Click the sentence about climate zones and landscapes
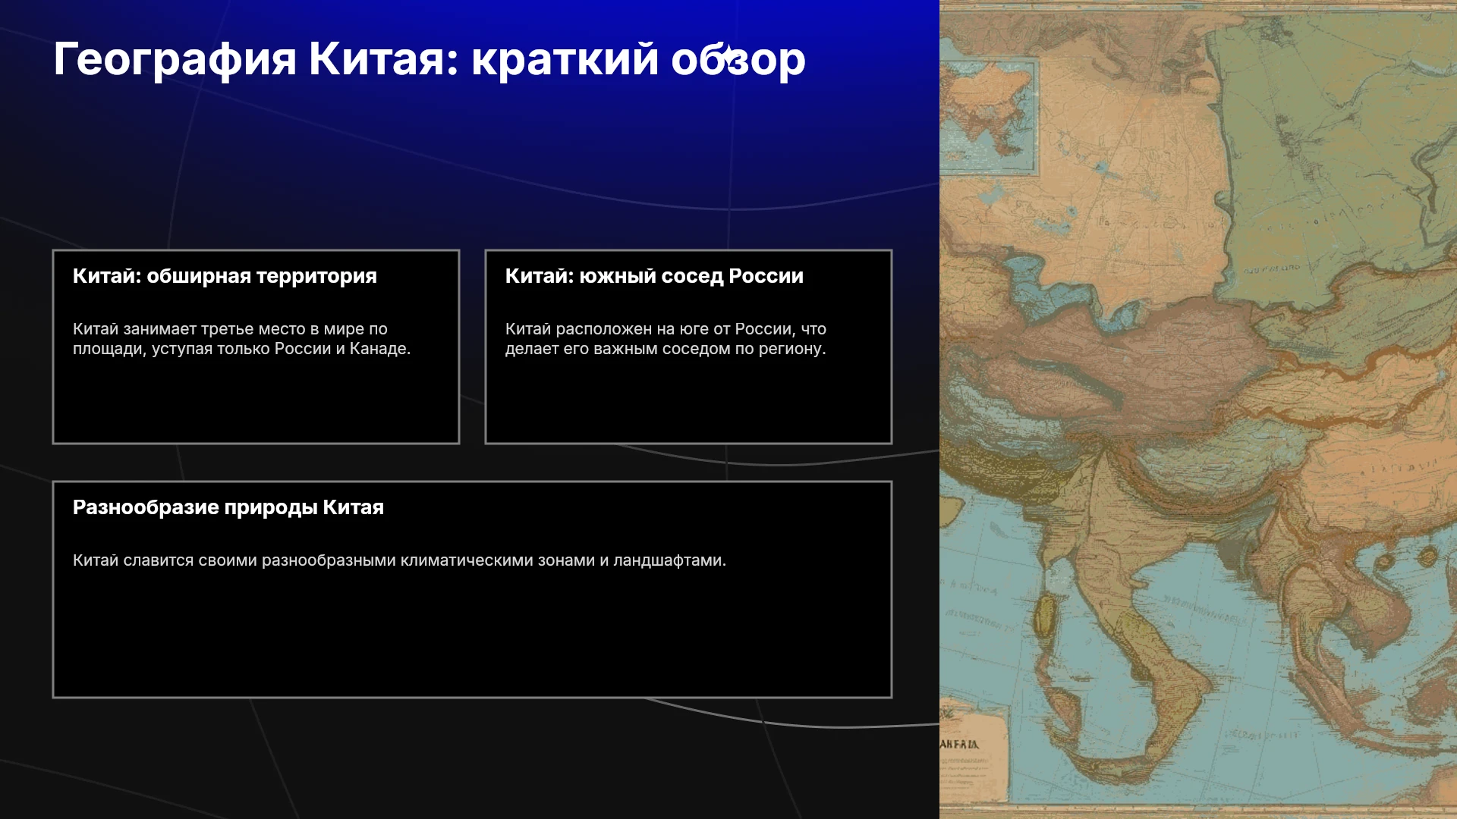The width and height of the screenshot is (1457, 819). 399,560
